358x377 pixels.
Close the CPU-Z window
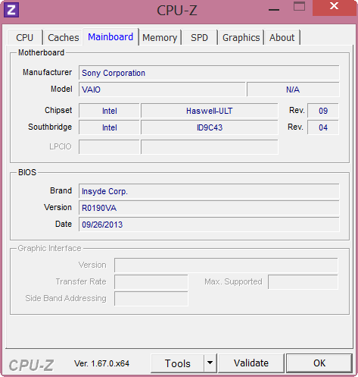(x=335, y=7)
